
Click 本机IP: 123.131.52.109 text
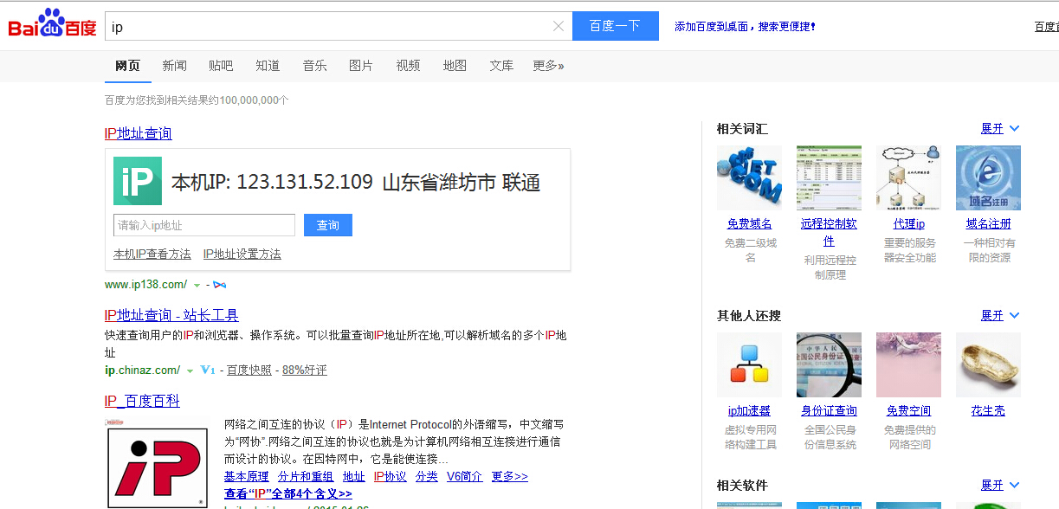point(272,183)
